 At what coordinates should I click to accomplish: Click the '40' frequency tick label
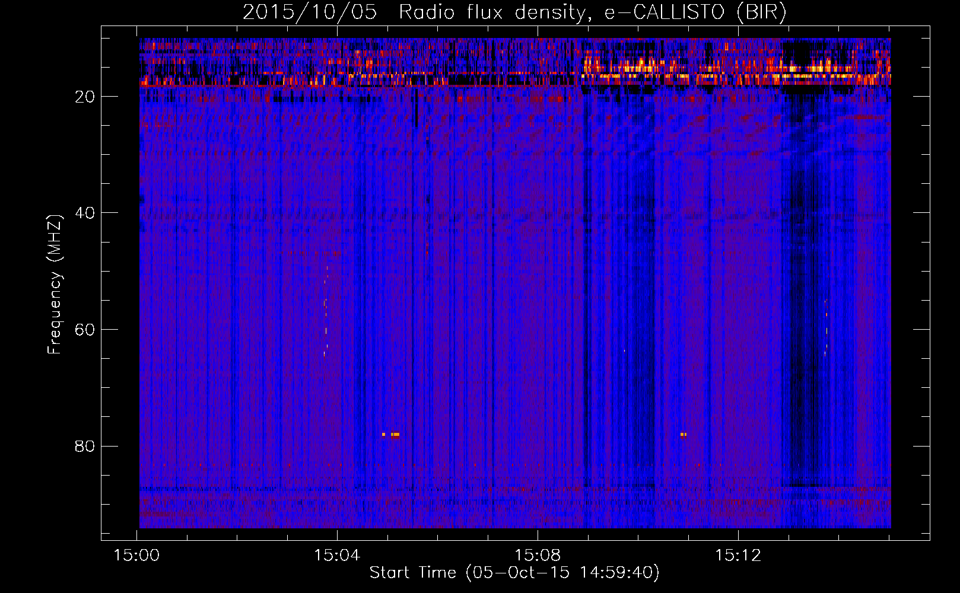[85, 213]
